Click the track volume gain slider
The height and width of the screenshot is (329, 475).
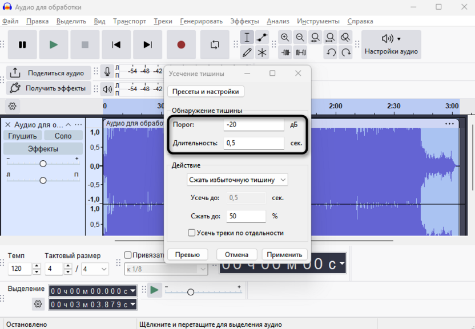tap(43, 164)
